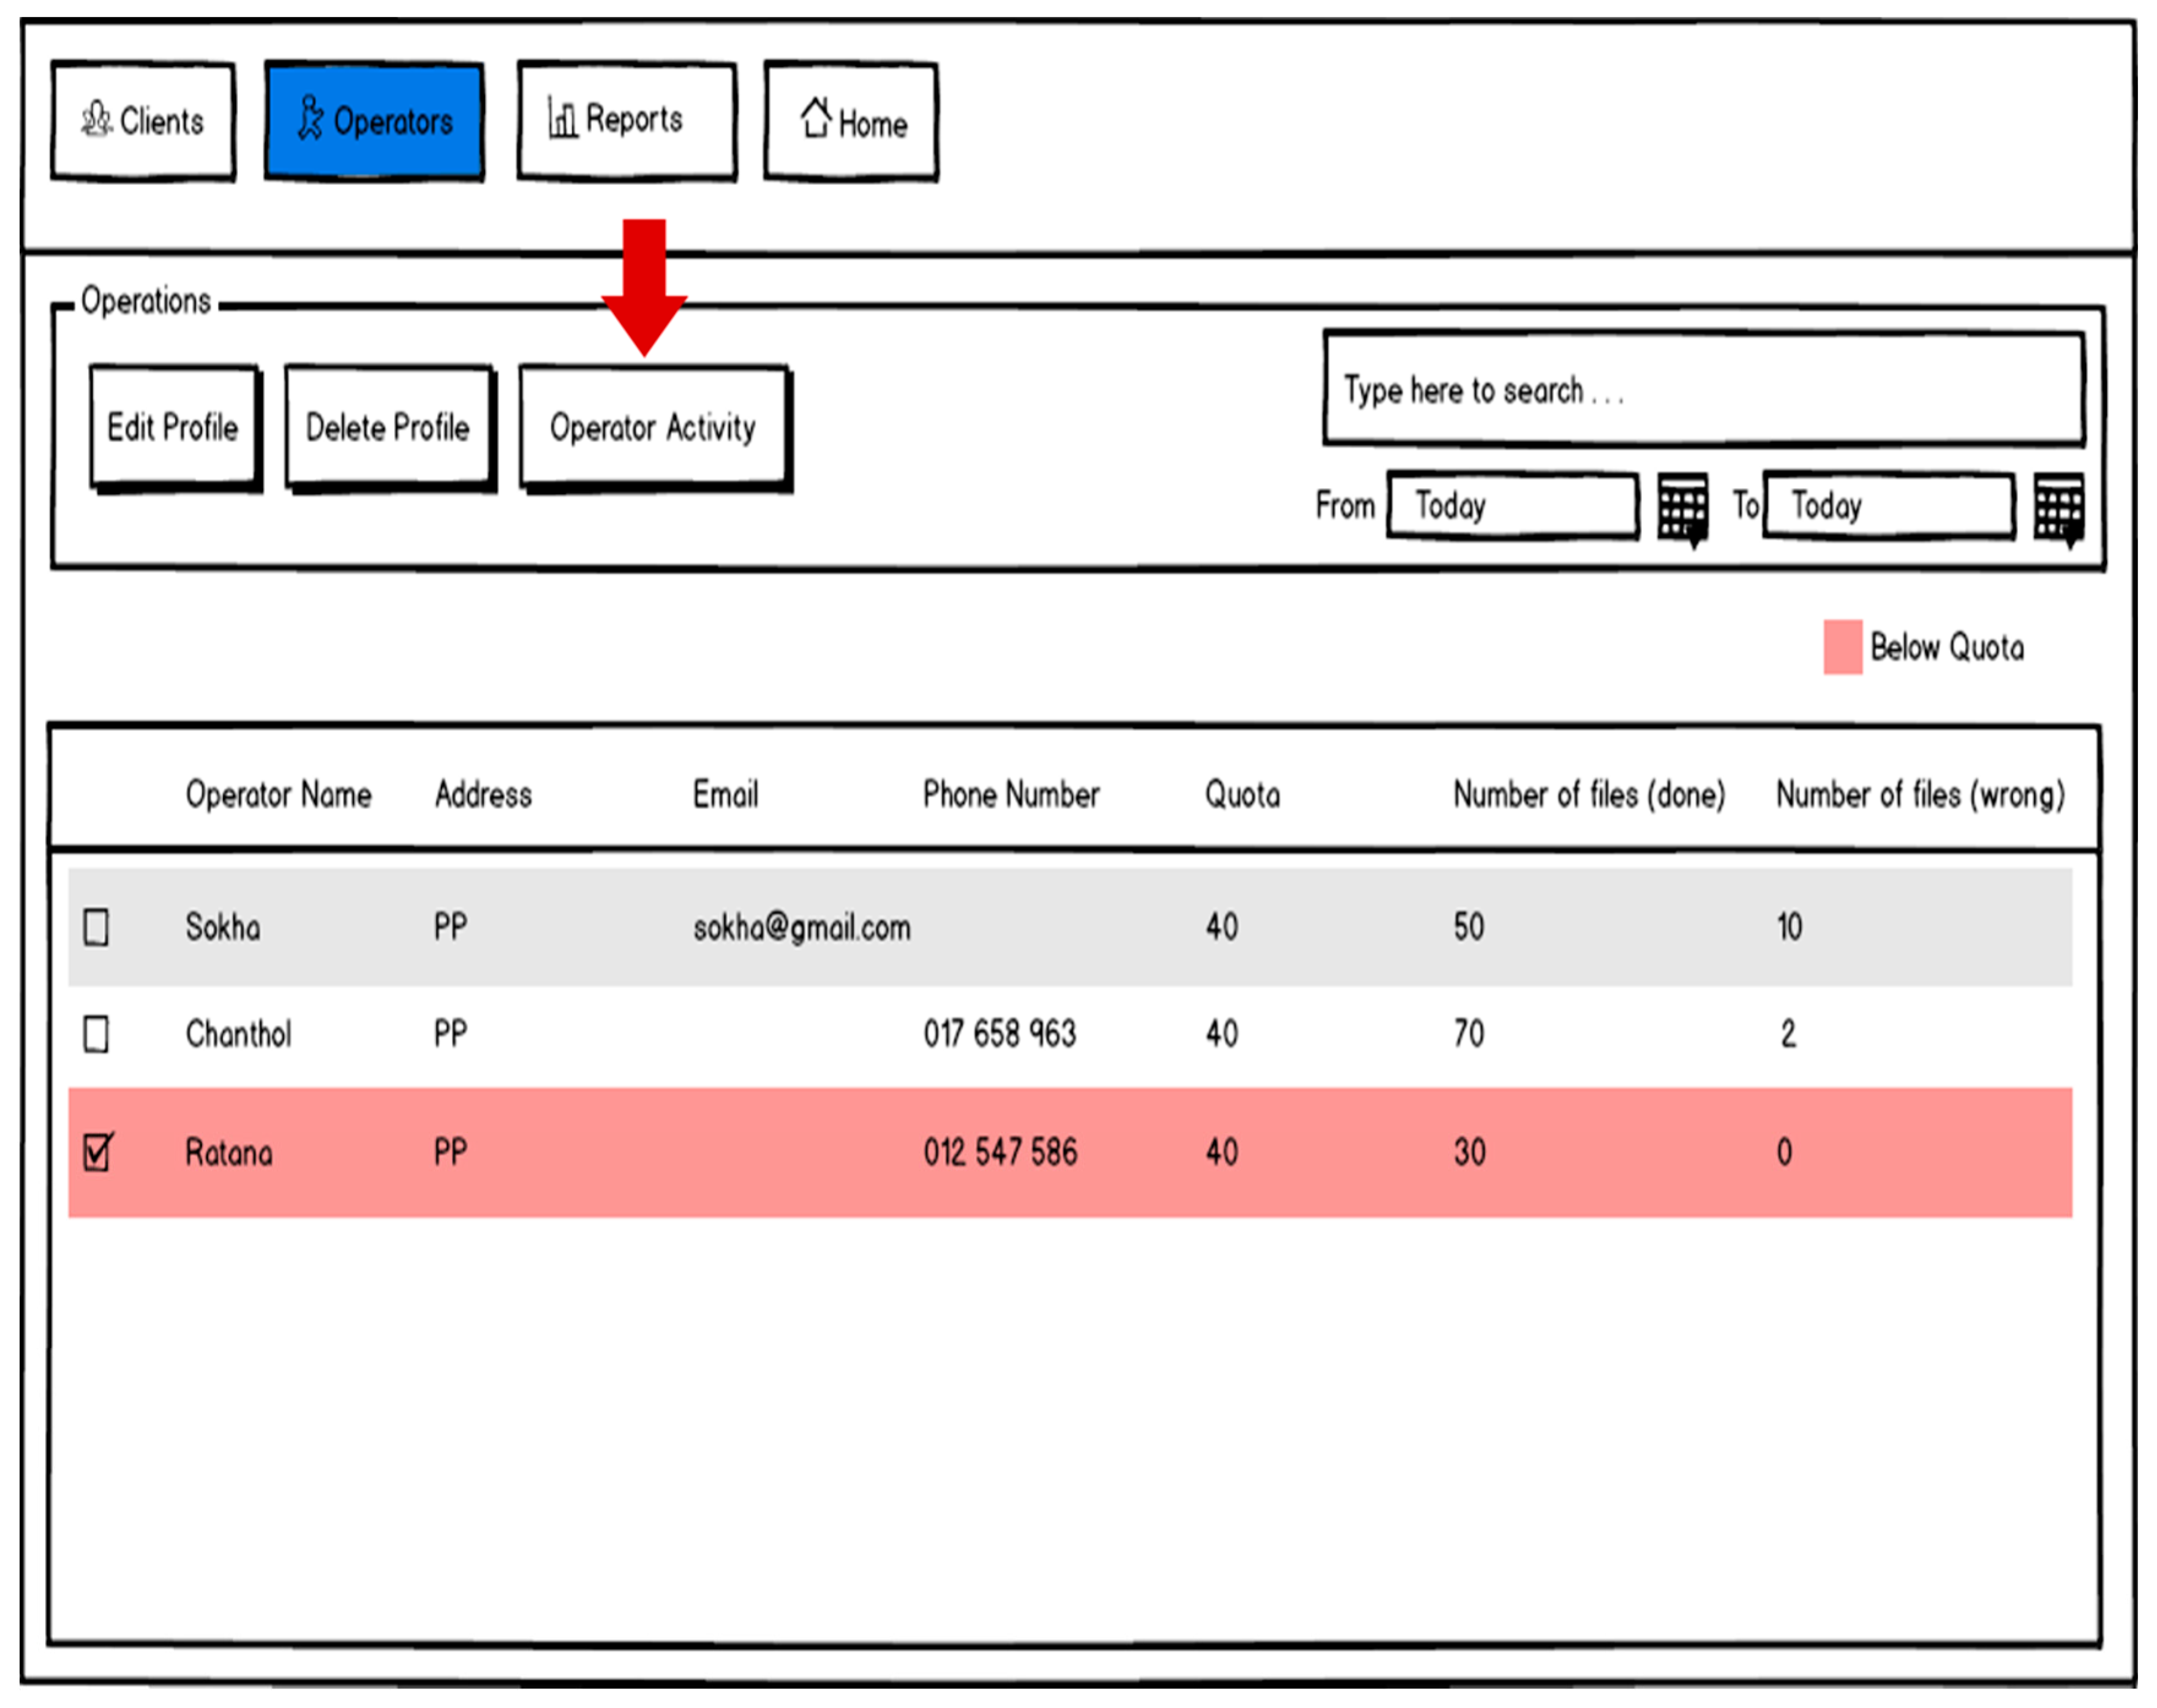Click the Home house icon
This screenshot has width=2157, height=1708.
click(815, 118)
